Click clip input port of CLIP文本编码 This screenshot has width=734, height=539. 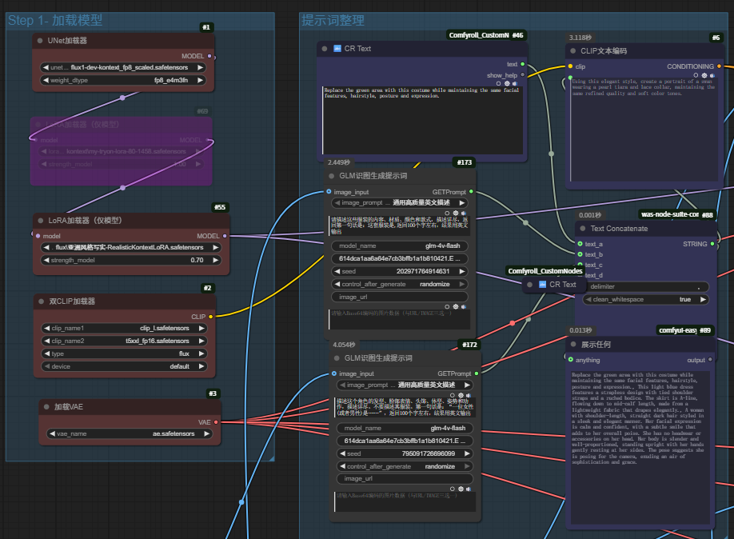coord(570,66)
